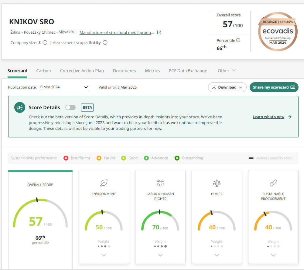Open the Manufacture of structural metal products link

click(117, 32)
